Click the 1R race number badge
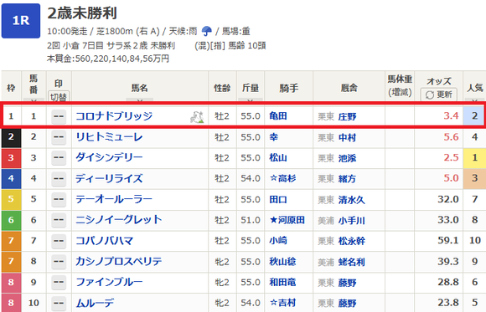The width and height of the screenshot is (486, 312). coord(21,21)
